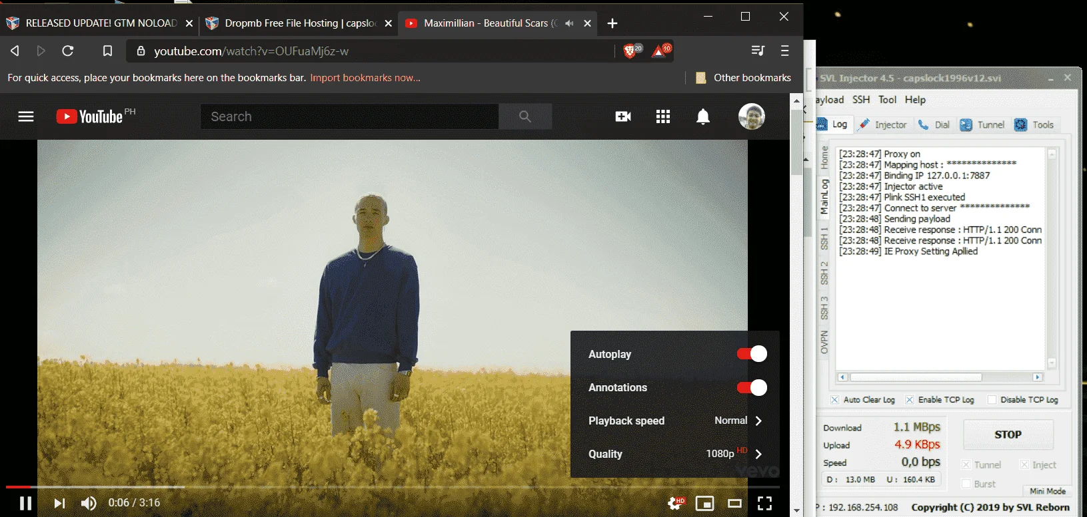The height and width of the screenshot is (517, 1087).
Task: Open Tool menu in SVL Injector
Action: pos(887,100)
